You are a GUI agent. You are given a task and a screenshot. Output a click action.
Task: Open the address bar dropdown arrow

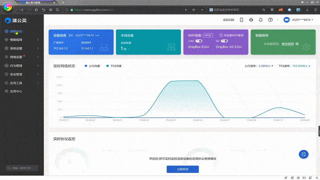coord(202,9)
